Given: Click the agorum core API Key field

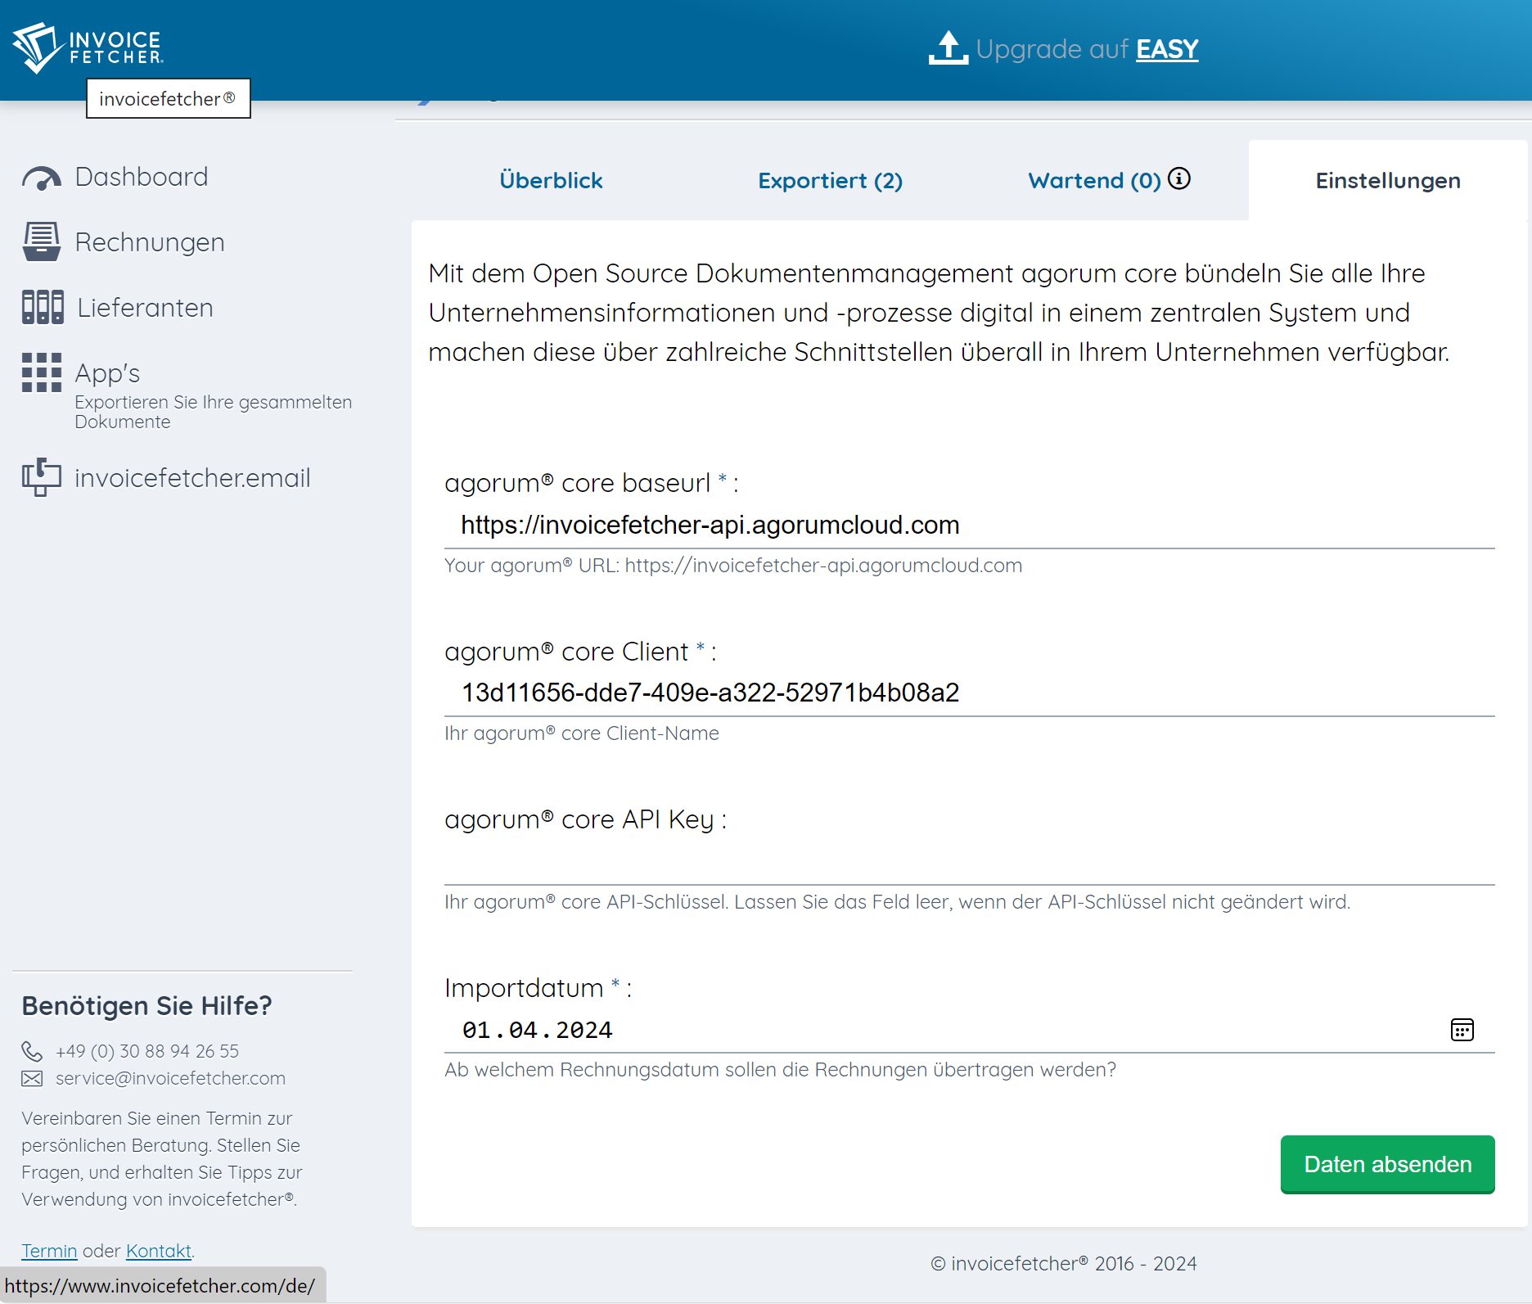Looking at the screenshot, I should click(x=969, y=862).
